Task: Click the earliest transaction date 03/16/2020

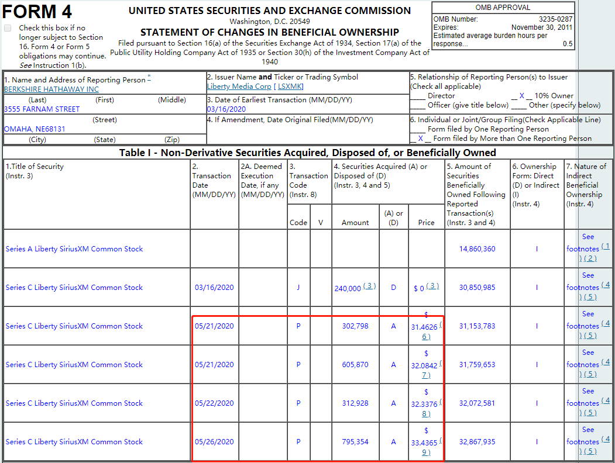Action: click(x=226, y=109)
